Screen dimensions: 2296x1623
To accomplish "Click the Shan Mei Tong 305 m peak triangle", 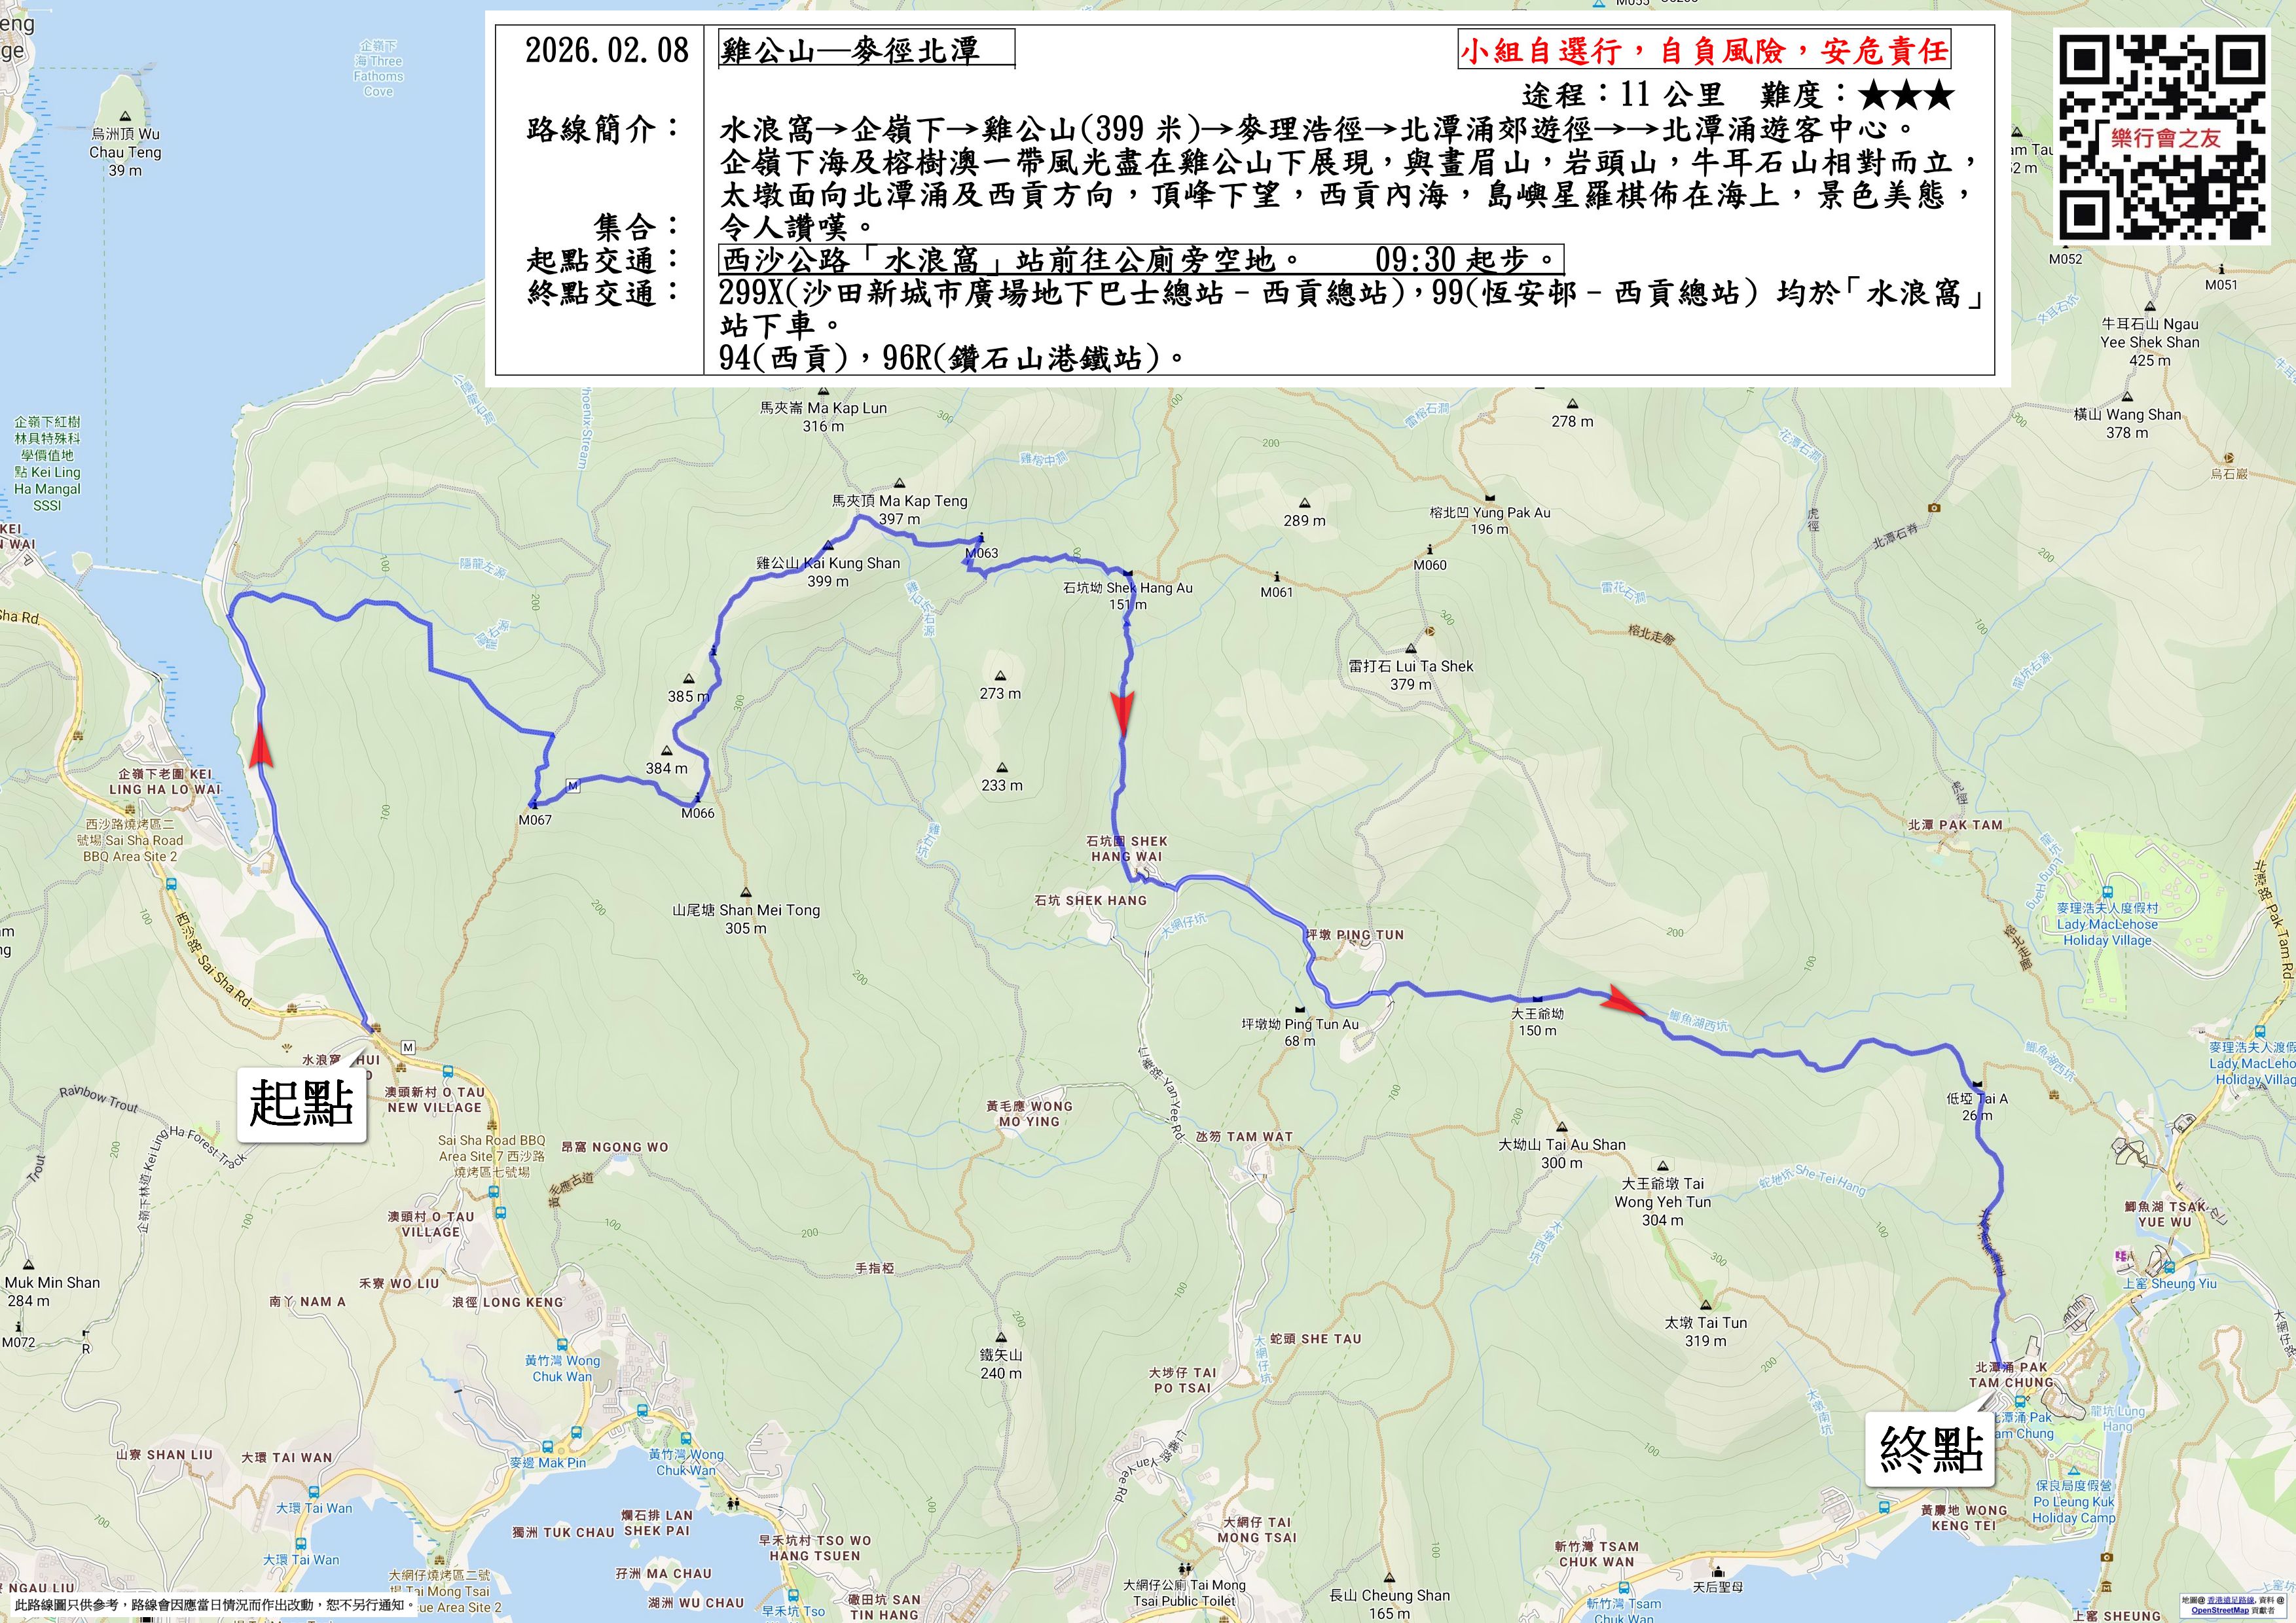I will point(746,893).
